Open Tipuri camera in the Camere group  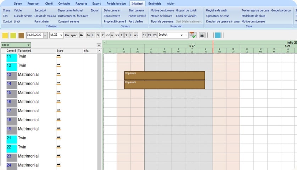pos(112,16)
